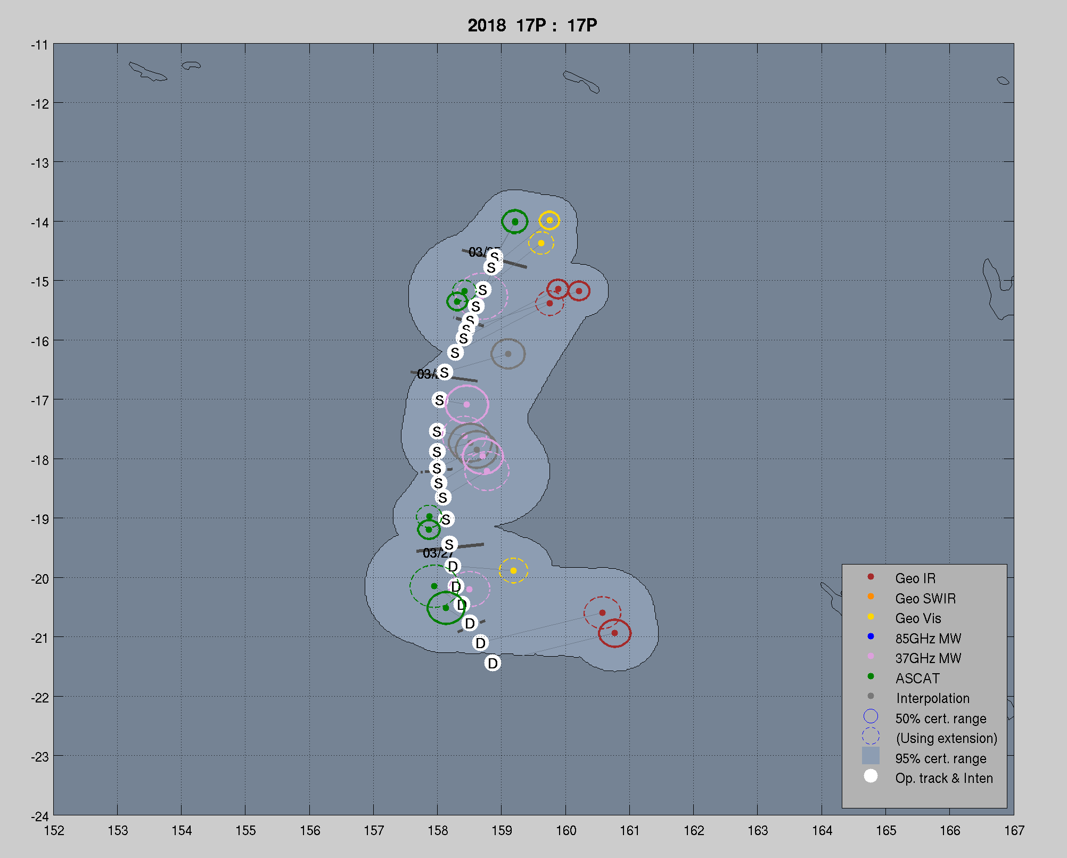Screen dimensions: 1067x858
Task: Click the white Op. track legend circle
Action: point(871,776)
